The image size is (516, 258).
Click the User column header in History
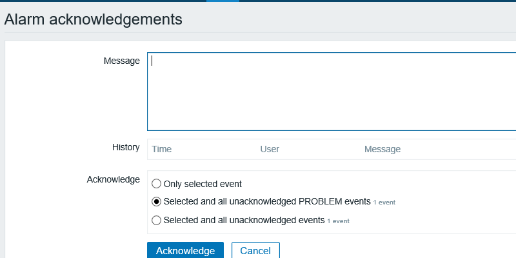[270, 150]
